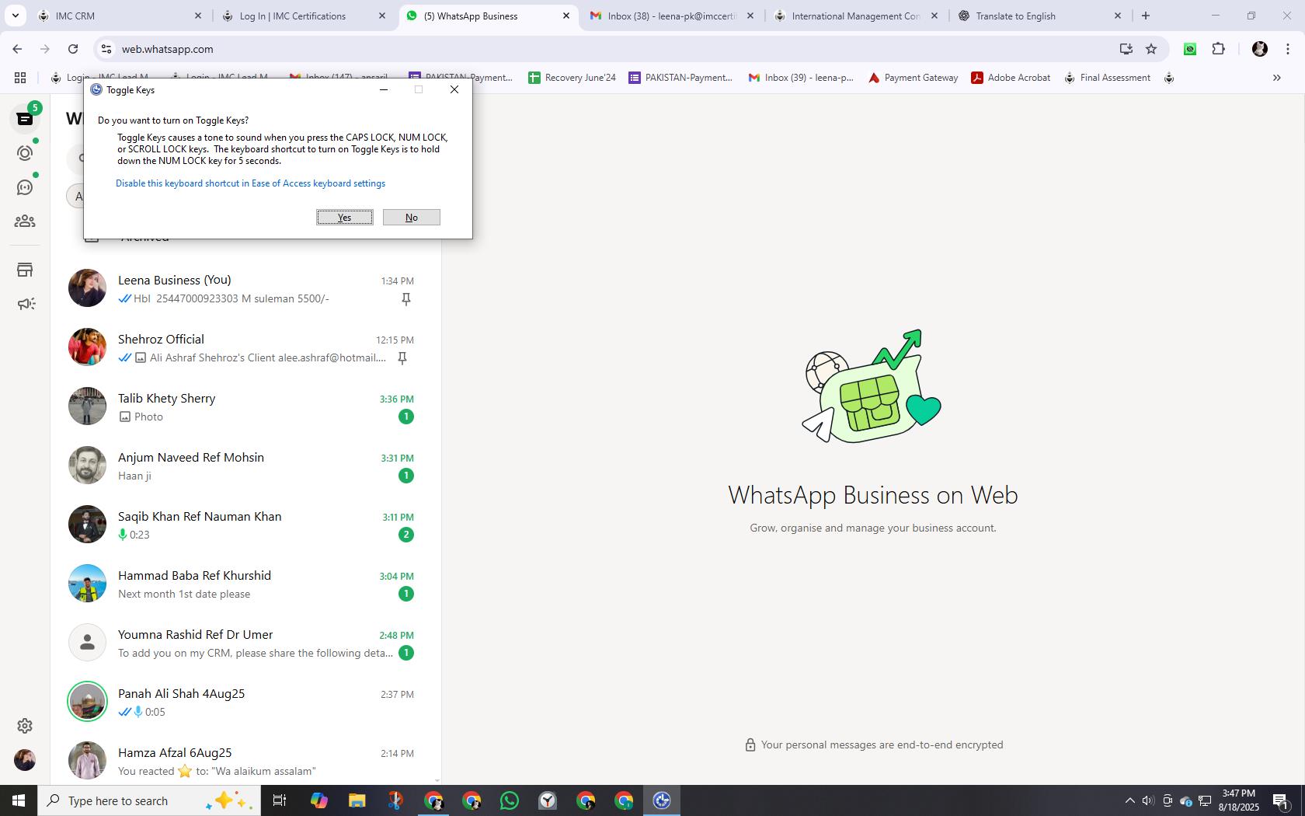The width and height of the screenshot is (1305, 816).
Task: Click unread badge on Saqib Khan chat
Action: [405, 535]
